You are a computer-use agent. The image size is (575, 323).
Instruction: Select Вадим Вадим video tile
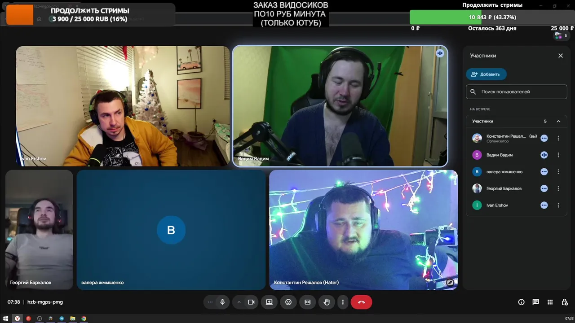pyautogui.click(x=340, y=106)
